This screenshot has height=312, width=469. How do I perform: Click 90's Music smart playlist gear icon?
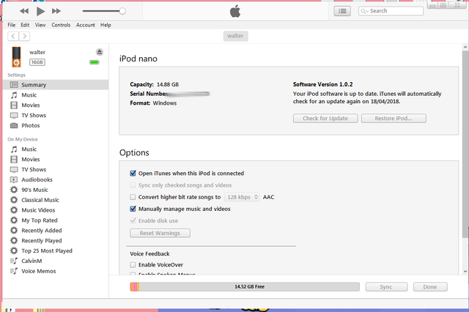[x=14, y=190]
